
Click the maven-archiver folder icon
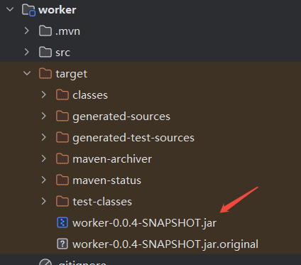click(x=62, y=158)
